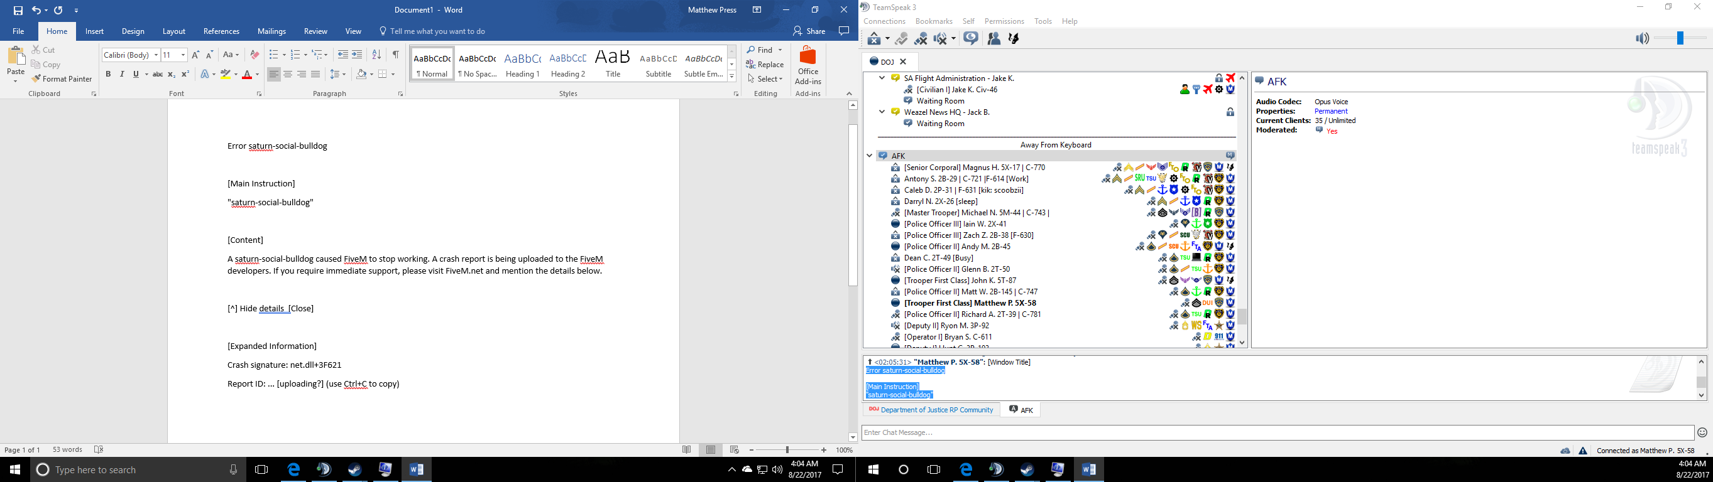Toggle Underline formatting in Word

136,74
